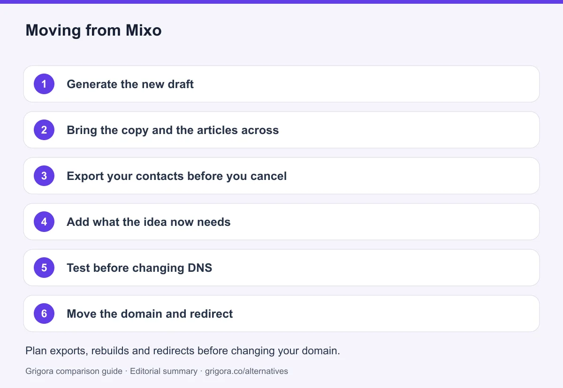Viewport: 563px width, 388px height.
Task: Click "Grigora comparison guide" footer text
Action: coord(74,371)
